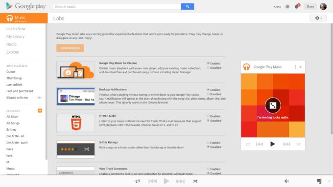Toggle shuffle in the mini player
Viewport: 333px width, 187px height.
pyautogui.click(x=298, y=144)
